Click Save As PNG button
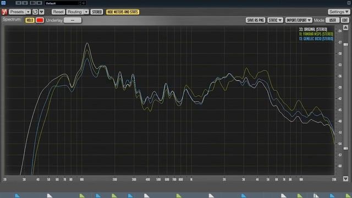Screen dimensions: 352x198 [255, 20]
